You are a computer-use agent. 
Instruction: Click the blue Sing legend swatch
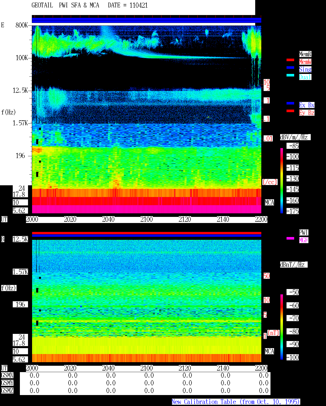point(290,68)
